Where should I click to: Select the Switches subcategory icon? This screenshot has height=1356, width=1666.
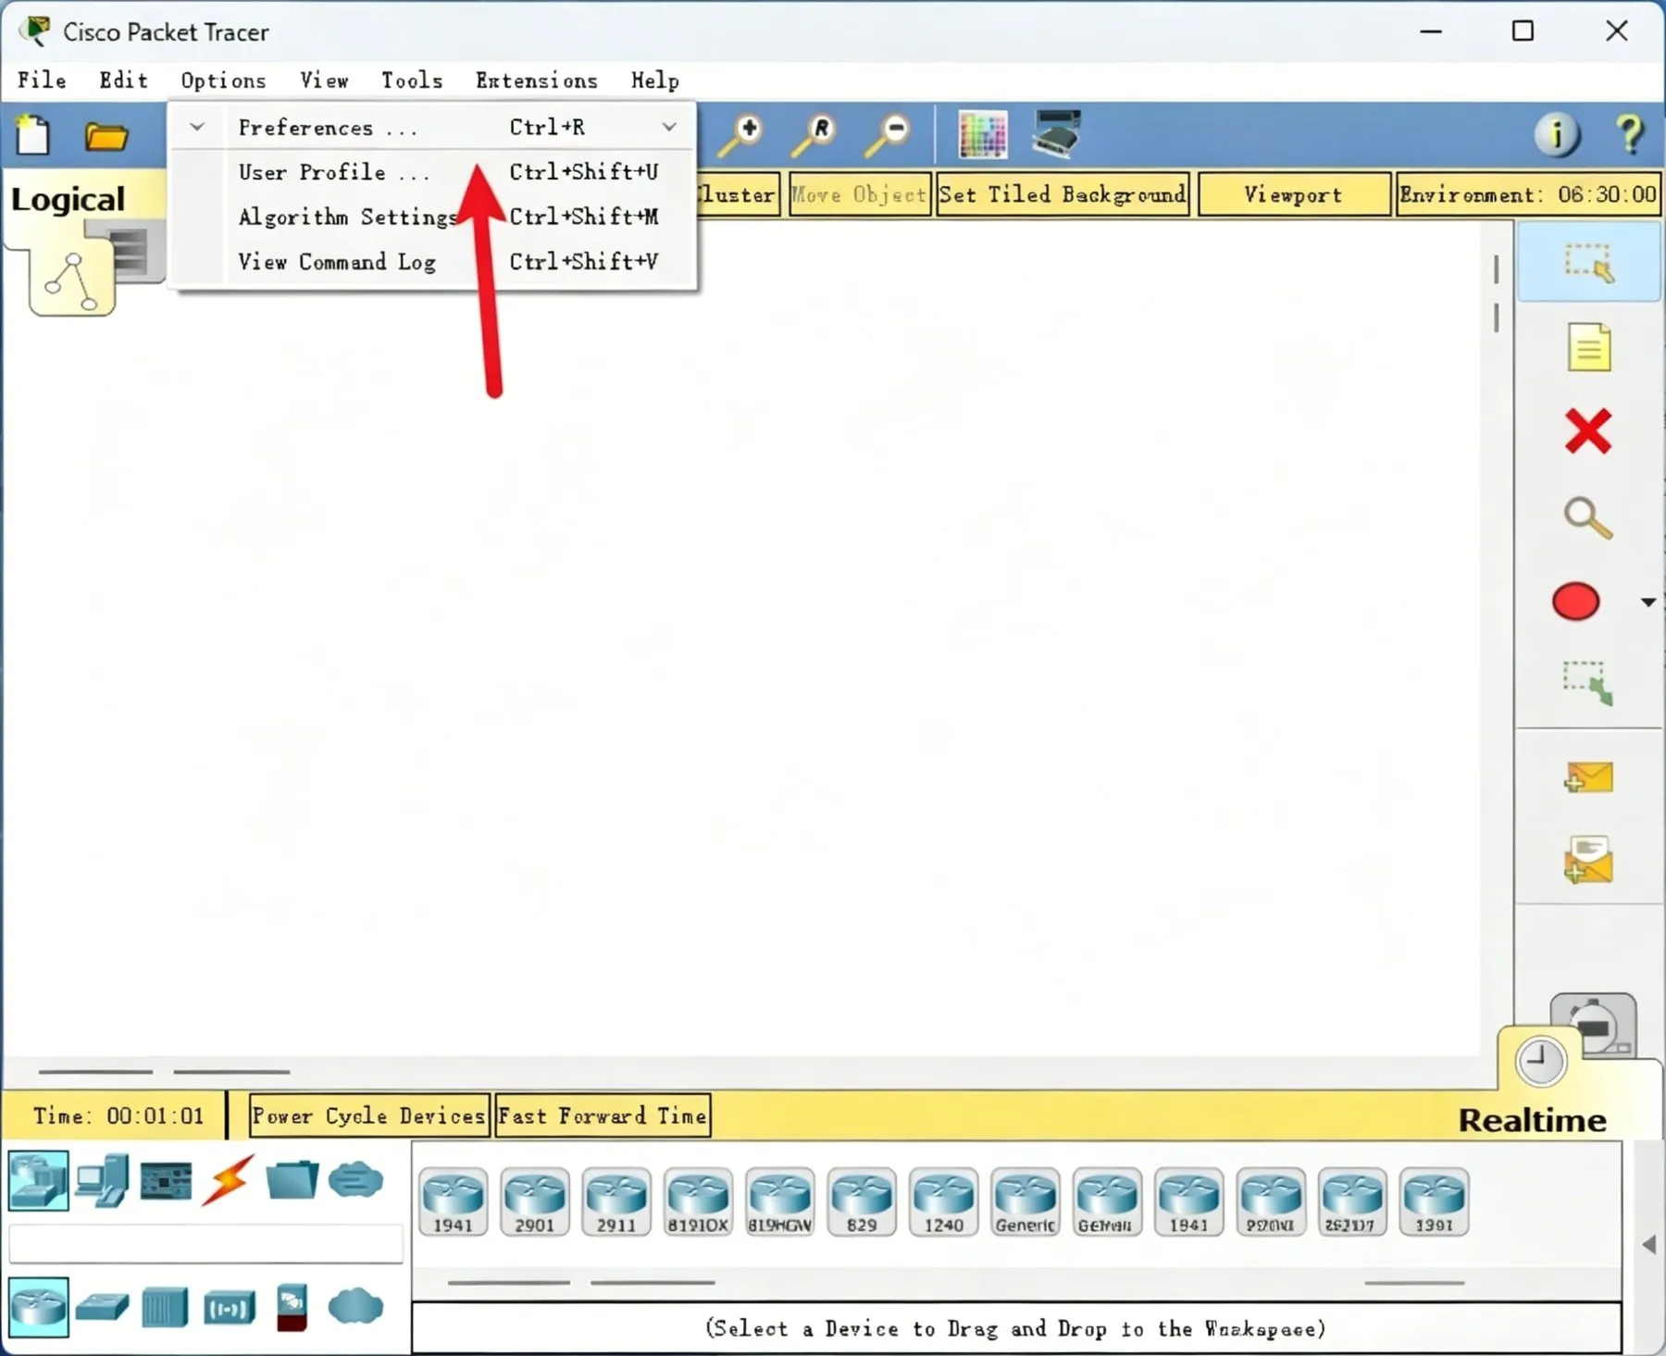coord(102,1307)
